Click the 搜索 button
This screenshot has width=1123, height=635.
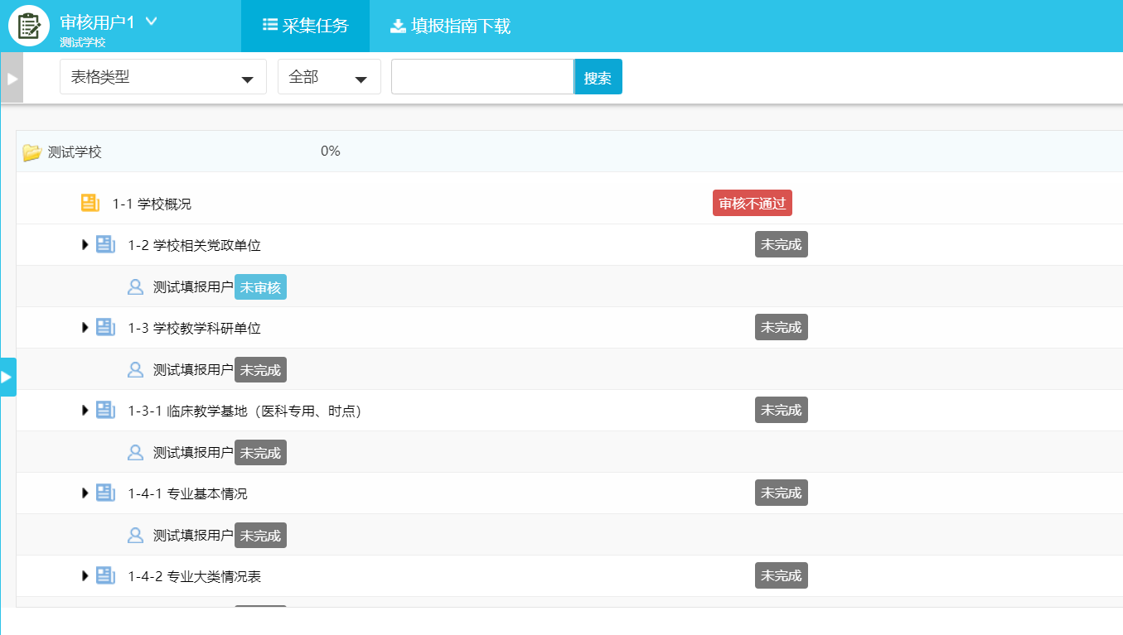598,78
